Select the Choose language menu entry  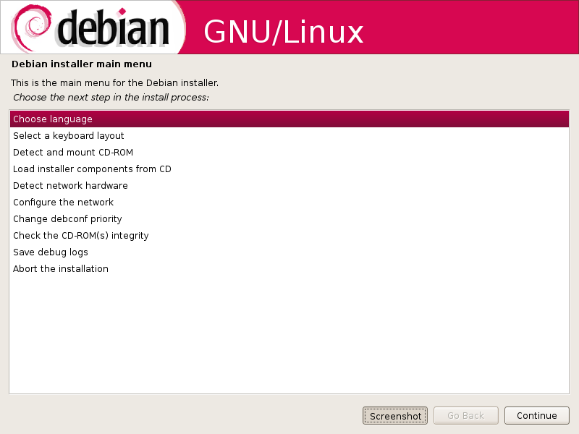(x=289, y=119)
